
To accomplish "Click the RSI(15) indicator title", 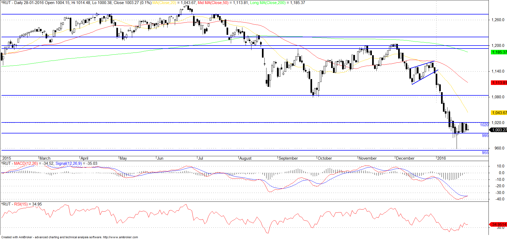I will coord(21,204).
